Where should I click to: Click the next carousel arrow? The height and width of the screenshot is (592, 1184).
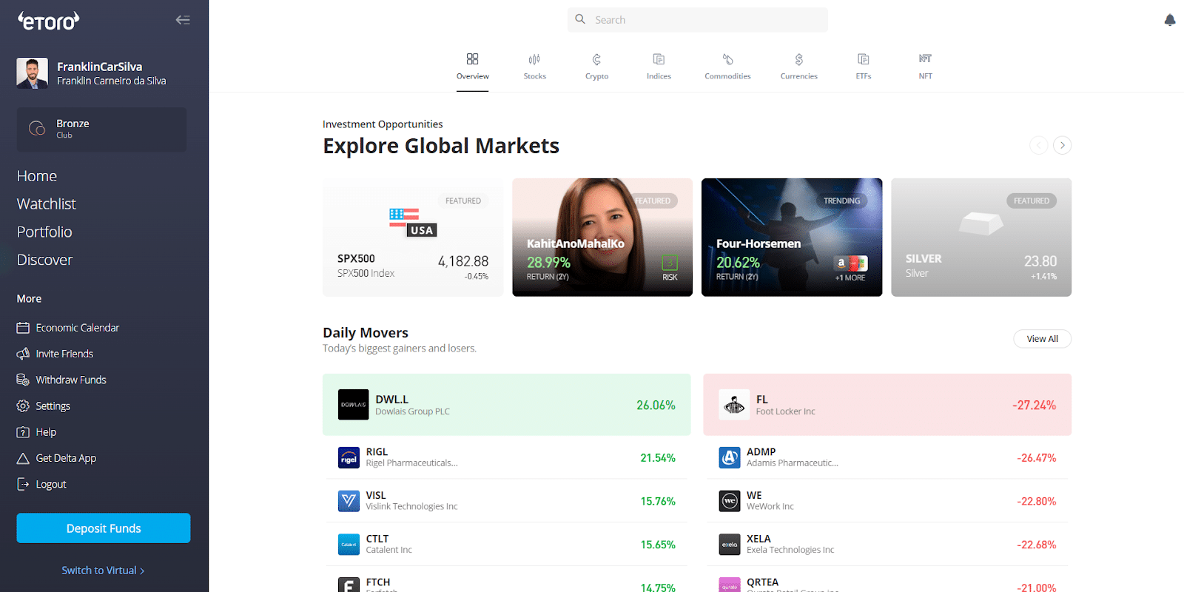(1063, 145)
